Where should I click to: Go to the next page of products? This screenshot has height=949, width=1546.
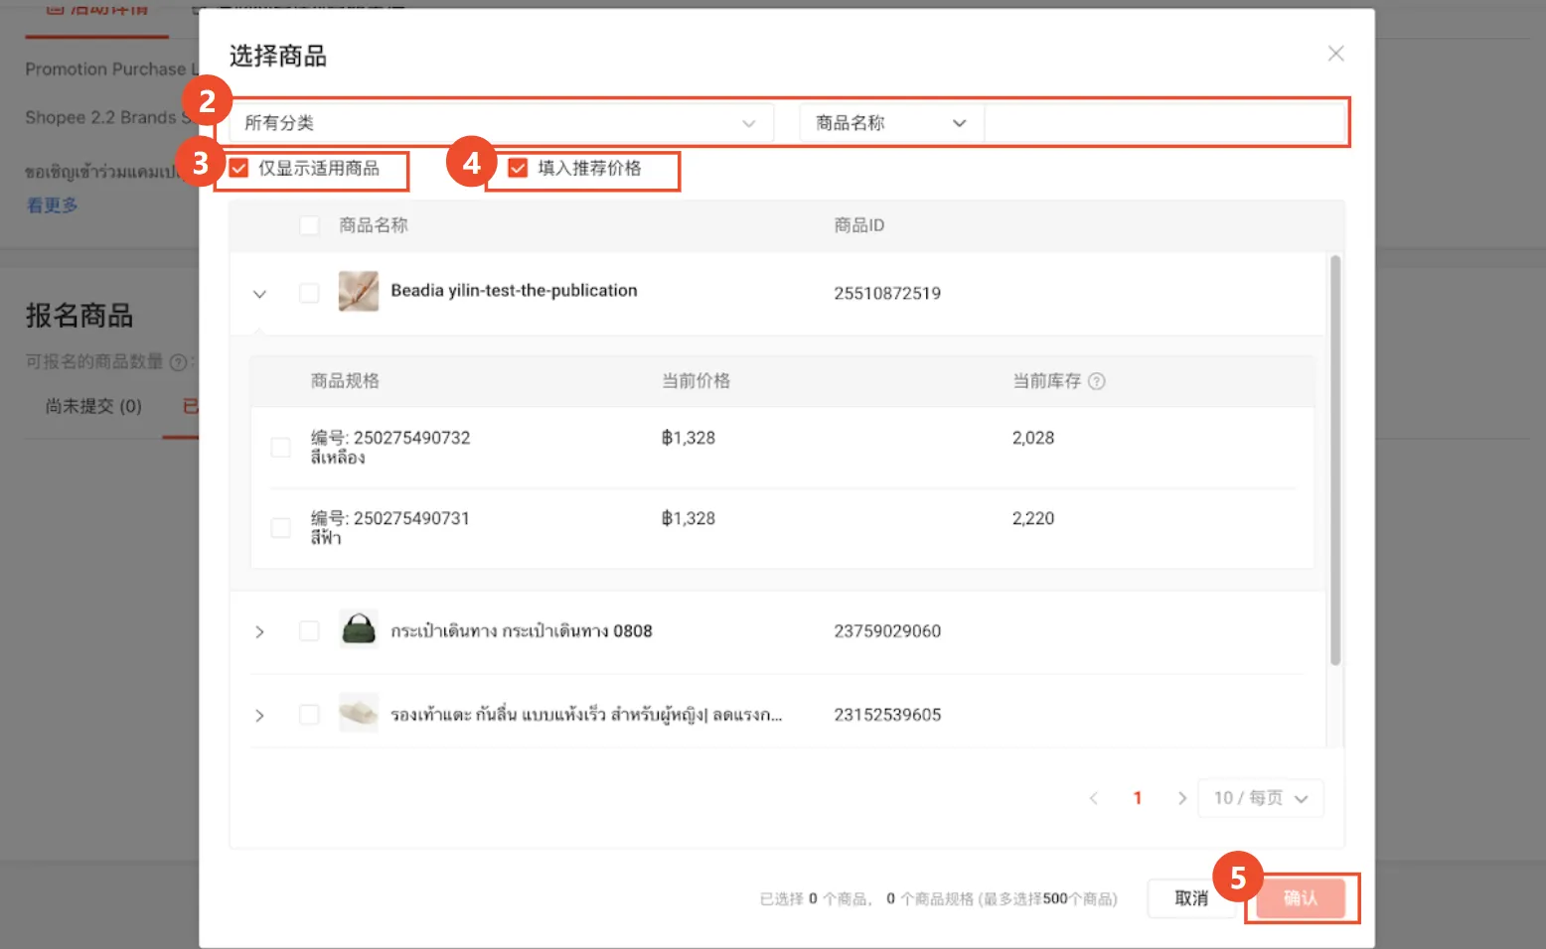[x=1182, y=797]
